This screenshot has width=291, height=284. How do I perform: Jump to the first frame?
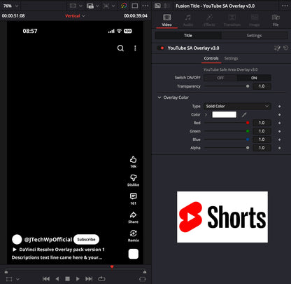point(46,278)
